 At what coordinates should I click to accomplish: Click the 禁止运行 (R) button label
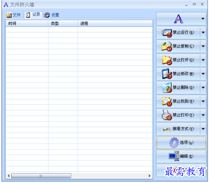[183, 32]
